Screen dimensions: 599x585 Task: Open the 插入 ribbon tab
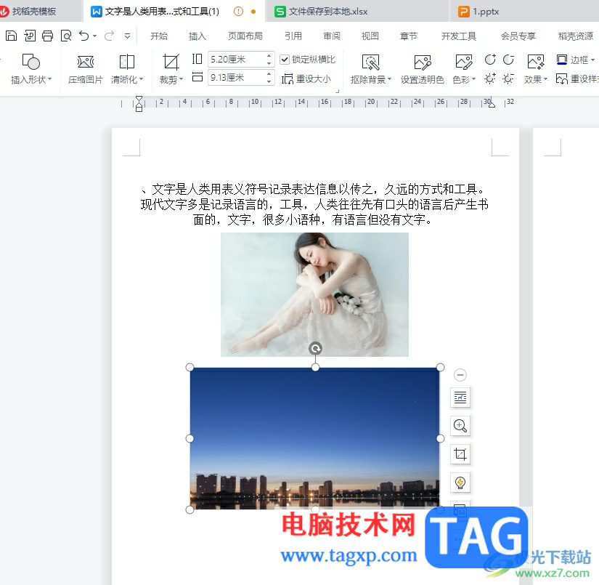click(197, 36)
